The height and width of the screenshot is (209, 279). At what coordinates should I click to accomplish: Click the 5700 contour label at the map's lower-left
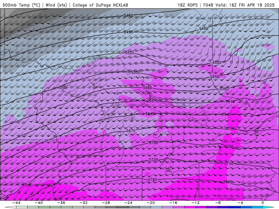[27, 185]
